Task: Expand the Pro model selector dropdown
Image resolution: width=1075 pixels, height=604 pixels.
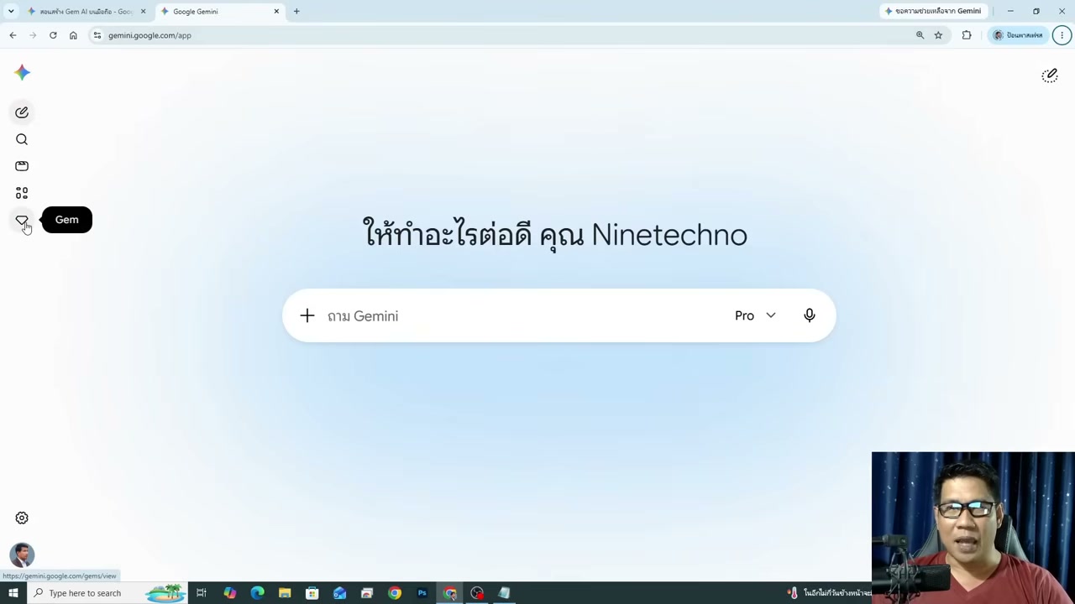Action: click(x=755, y=315)
